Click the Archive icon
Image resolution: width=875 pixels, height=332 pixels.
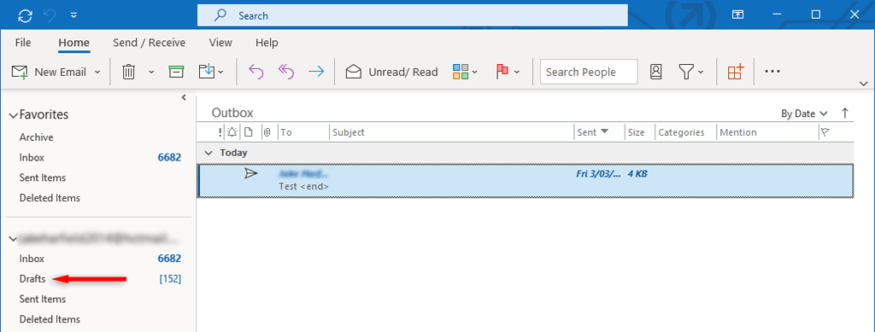[x=176, y=72]
